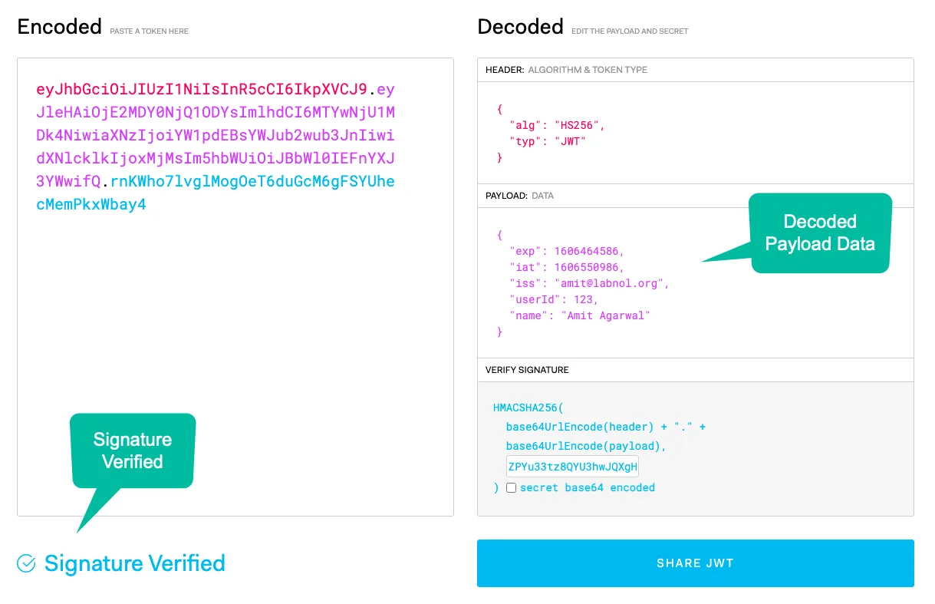Click inside the encoded token text area
Screen dimensions: 935x604
(230, 307)
